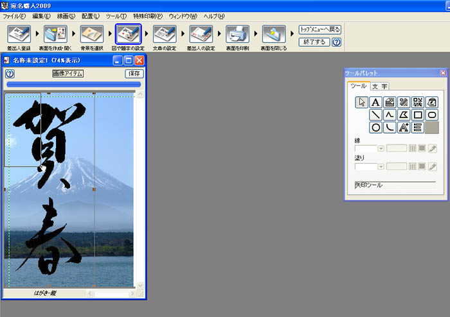
Task: Select the arrow pointer tool in palette
Action: (x=361, y=102)
